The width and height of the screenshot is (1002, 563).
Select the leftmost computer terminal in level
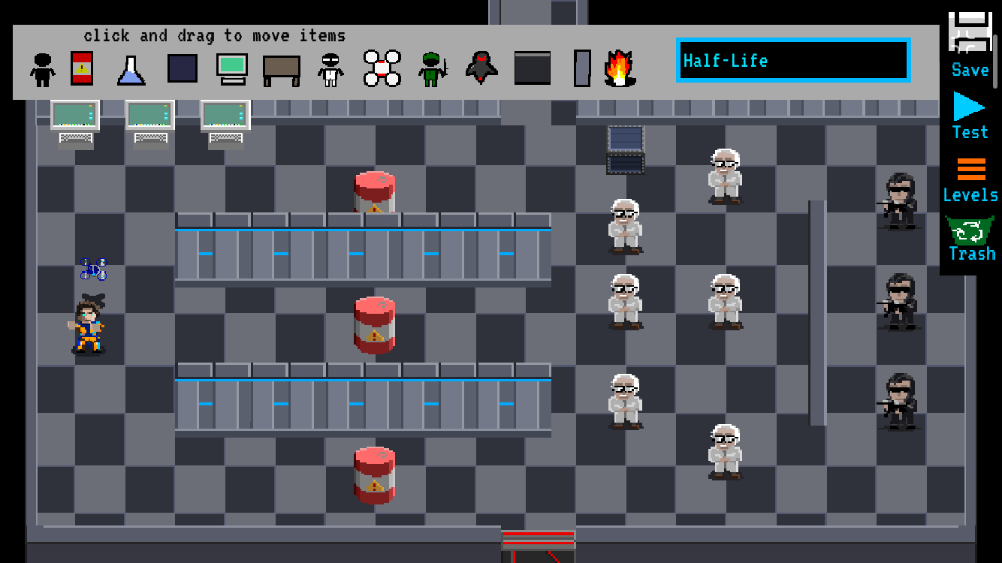75,124
